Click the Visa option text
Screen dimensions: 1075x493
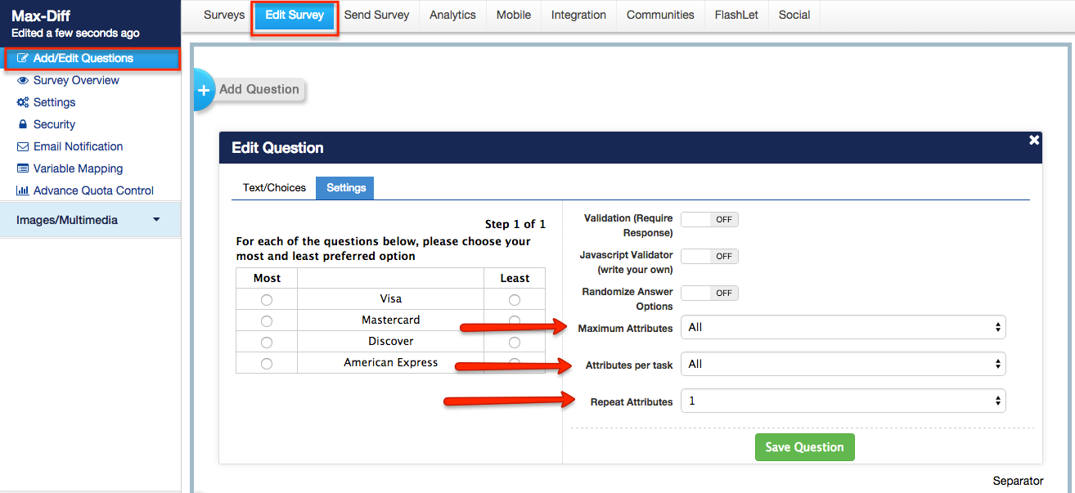click(391, 299)
